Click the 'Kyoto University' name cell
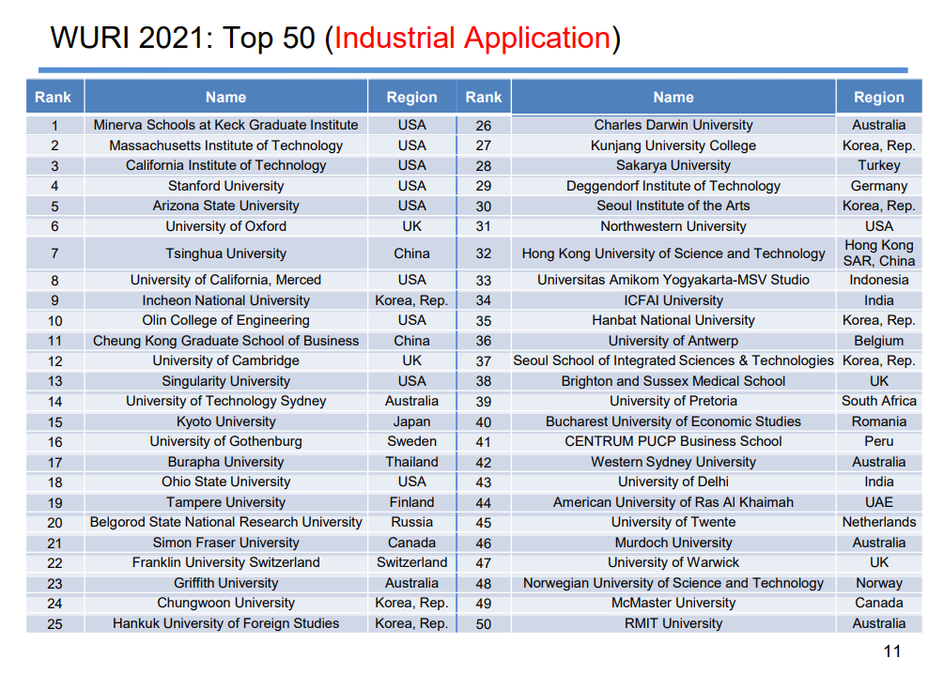This screenshot has height=674, width=944. click(225, 421)
